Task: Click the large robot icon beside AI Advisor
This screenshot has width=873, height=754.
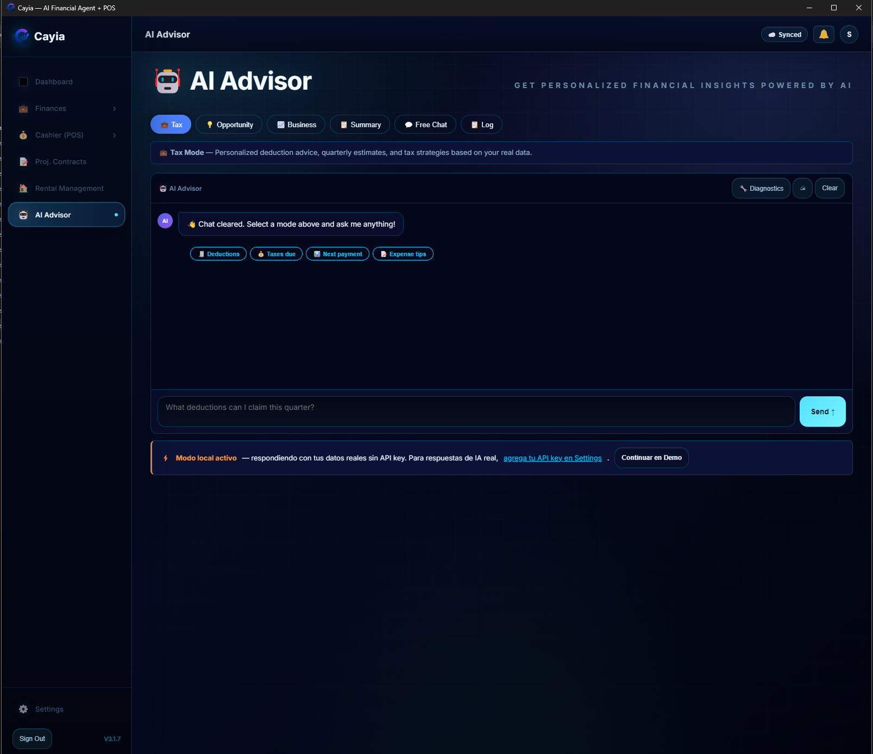Action: [167, 81]
